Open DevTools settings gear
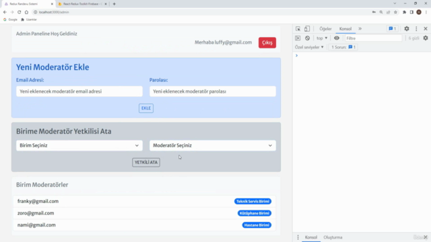This screenshot has width=431, height=242. pos(407,28)
